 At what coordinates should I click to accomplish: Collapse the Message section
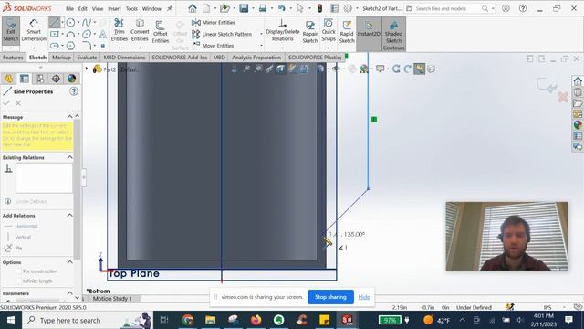69,117
